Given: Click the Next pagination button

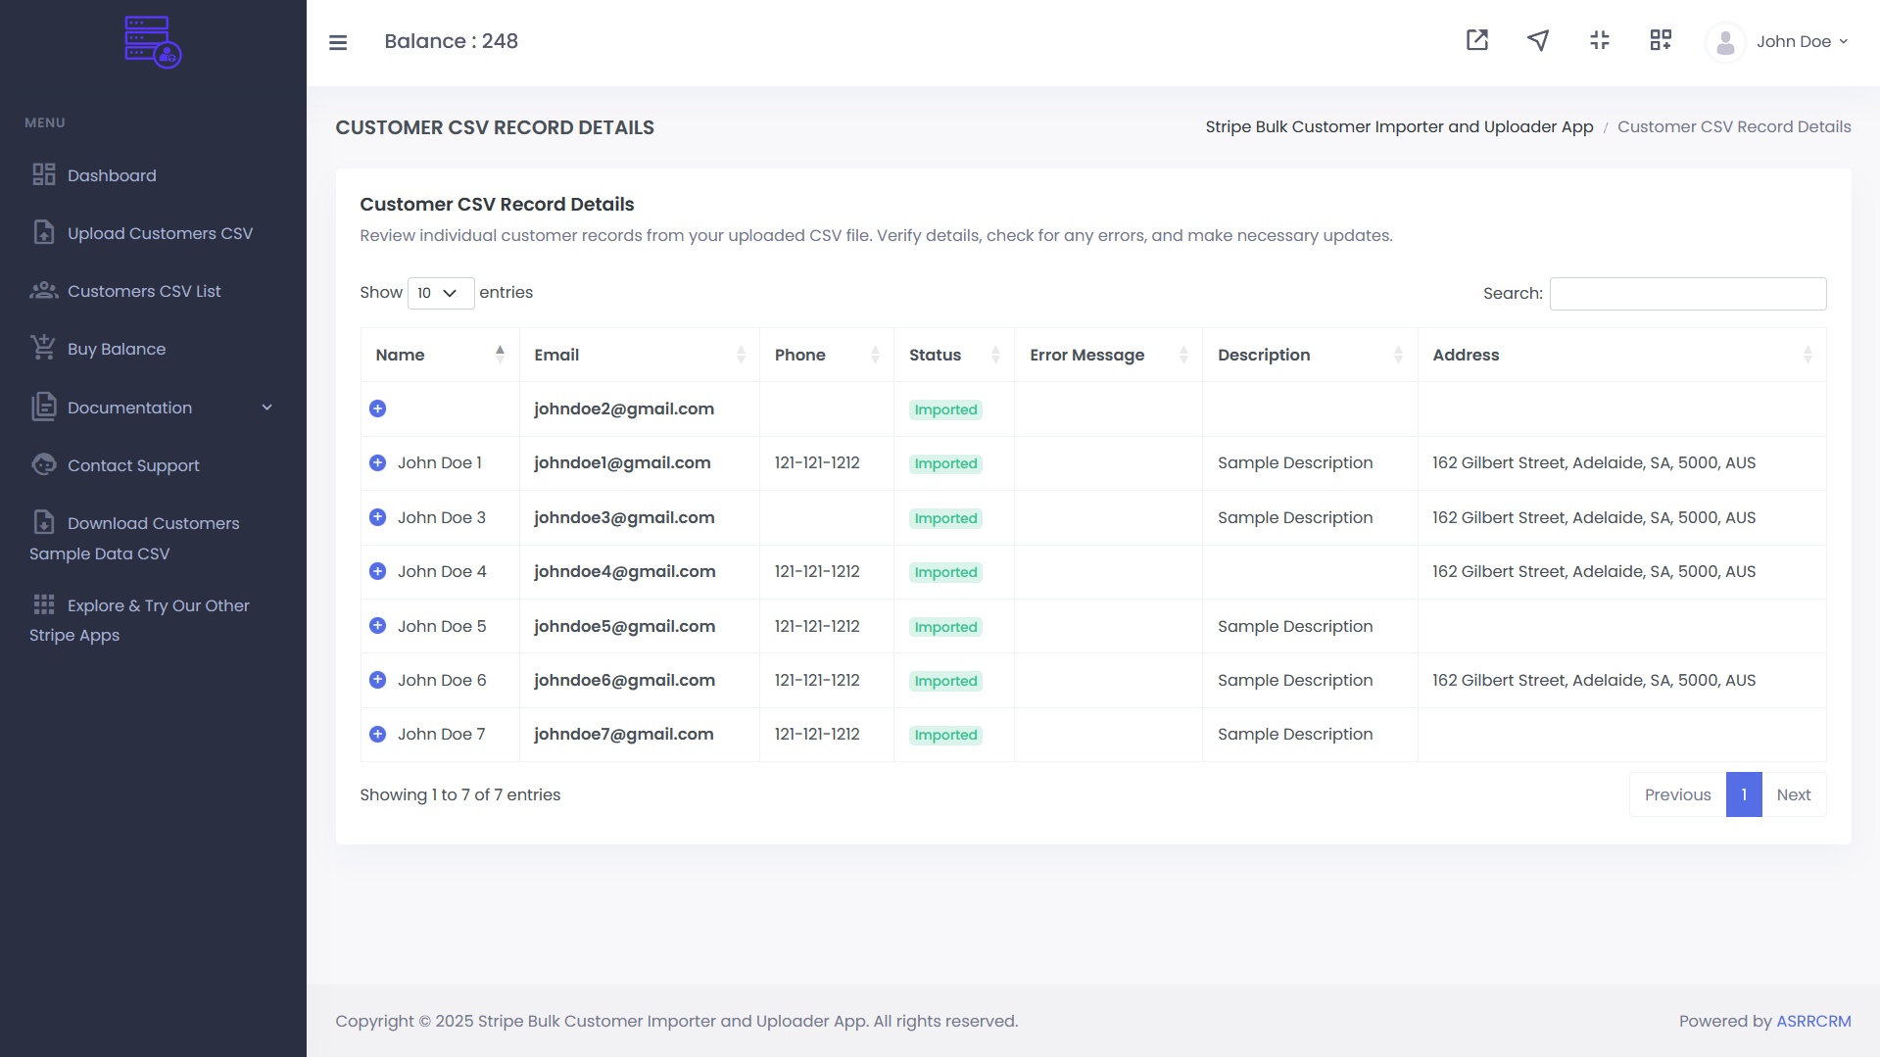Looking at the screenshot, I should click(x=1794, y=794).
